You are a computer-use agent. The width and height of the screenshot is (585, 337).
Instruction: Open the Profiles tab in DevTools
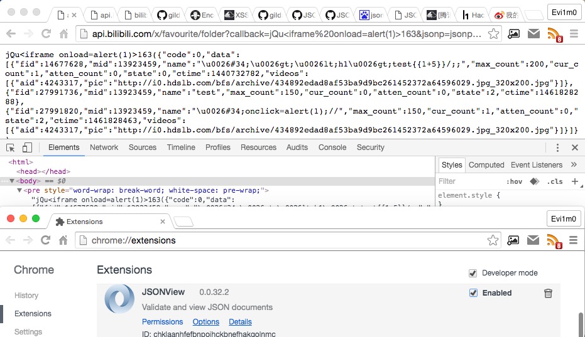tap(218, 147)
